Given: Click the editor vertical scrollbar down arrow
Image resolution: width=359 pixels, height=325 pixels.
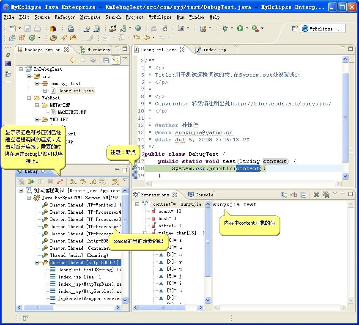Looking at the screenshot, I should 345,176.
